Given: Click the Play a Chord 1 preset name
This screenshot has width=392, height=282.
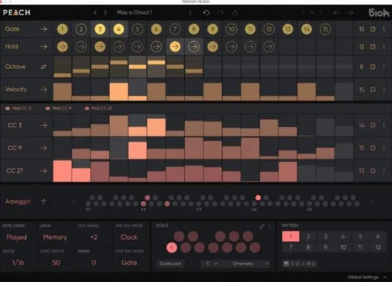Looking at the screenshot, I should tap(134, 13).
